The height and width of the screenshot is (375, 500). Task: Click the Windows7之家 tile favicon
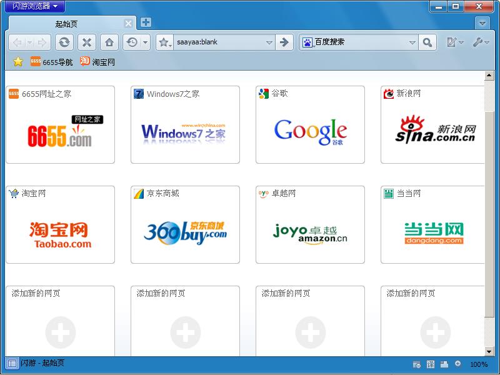coord(139,94)
